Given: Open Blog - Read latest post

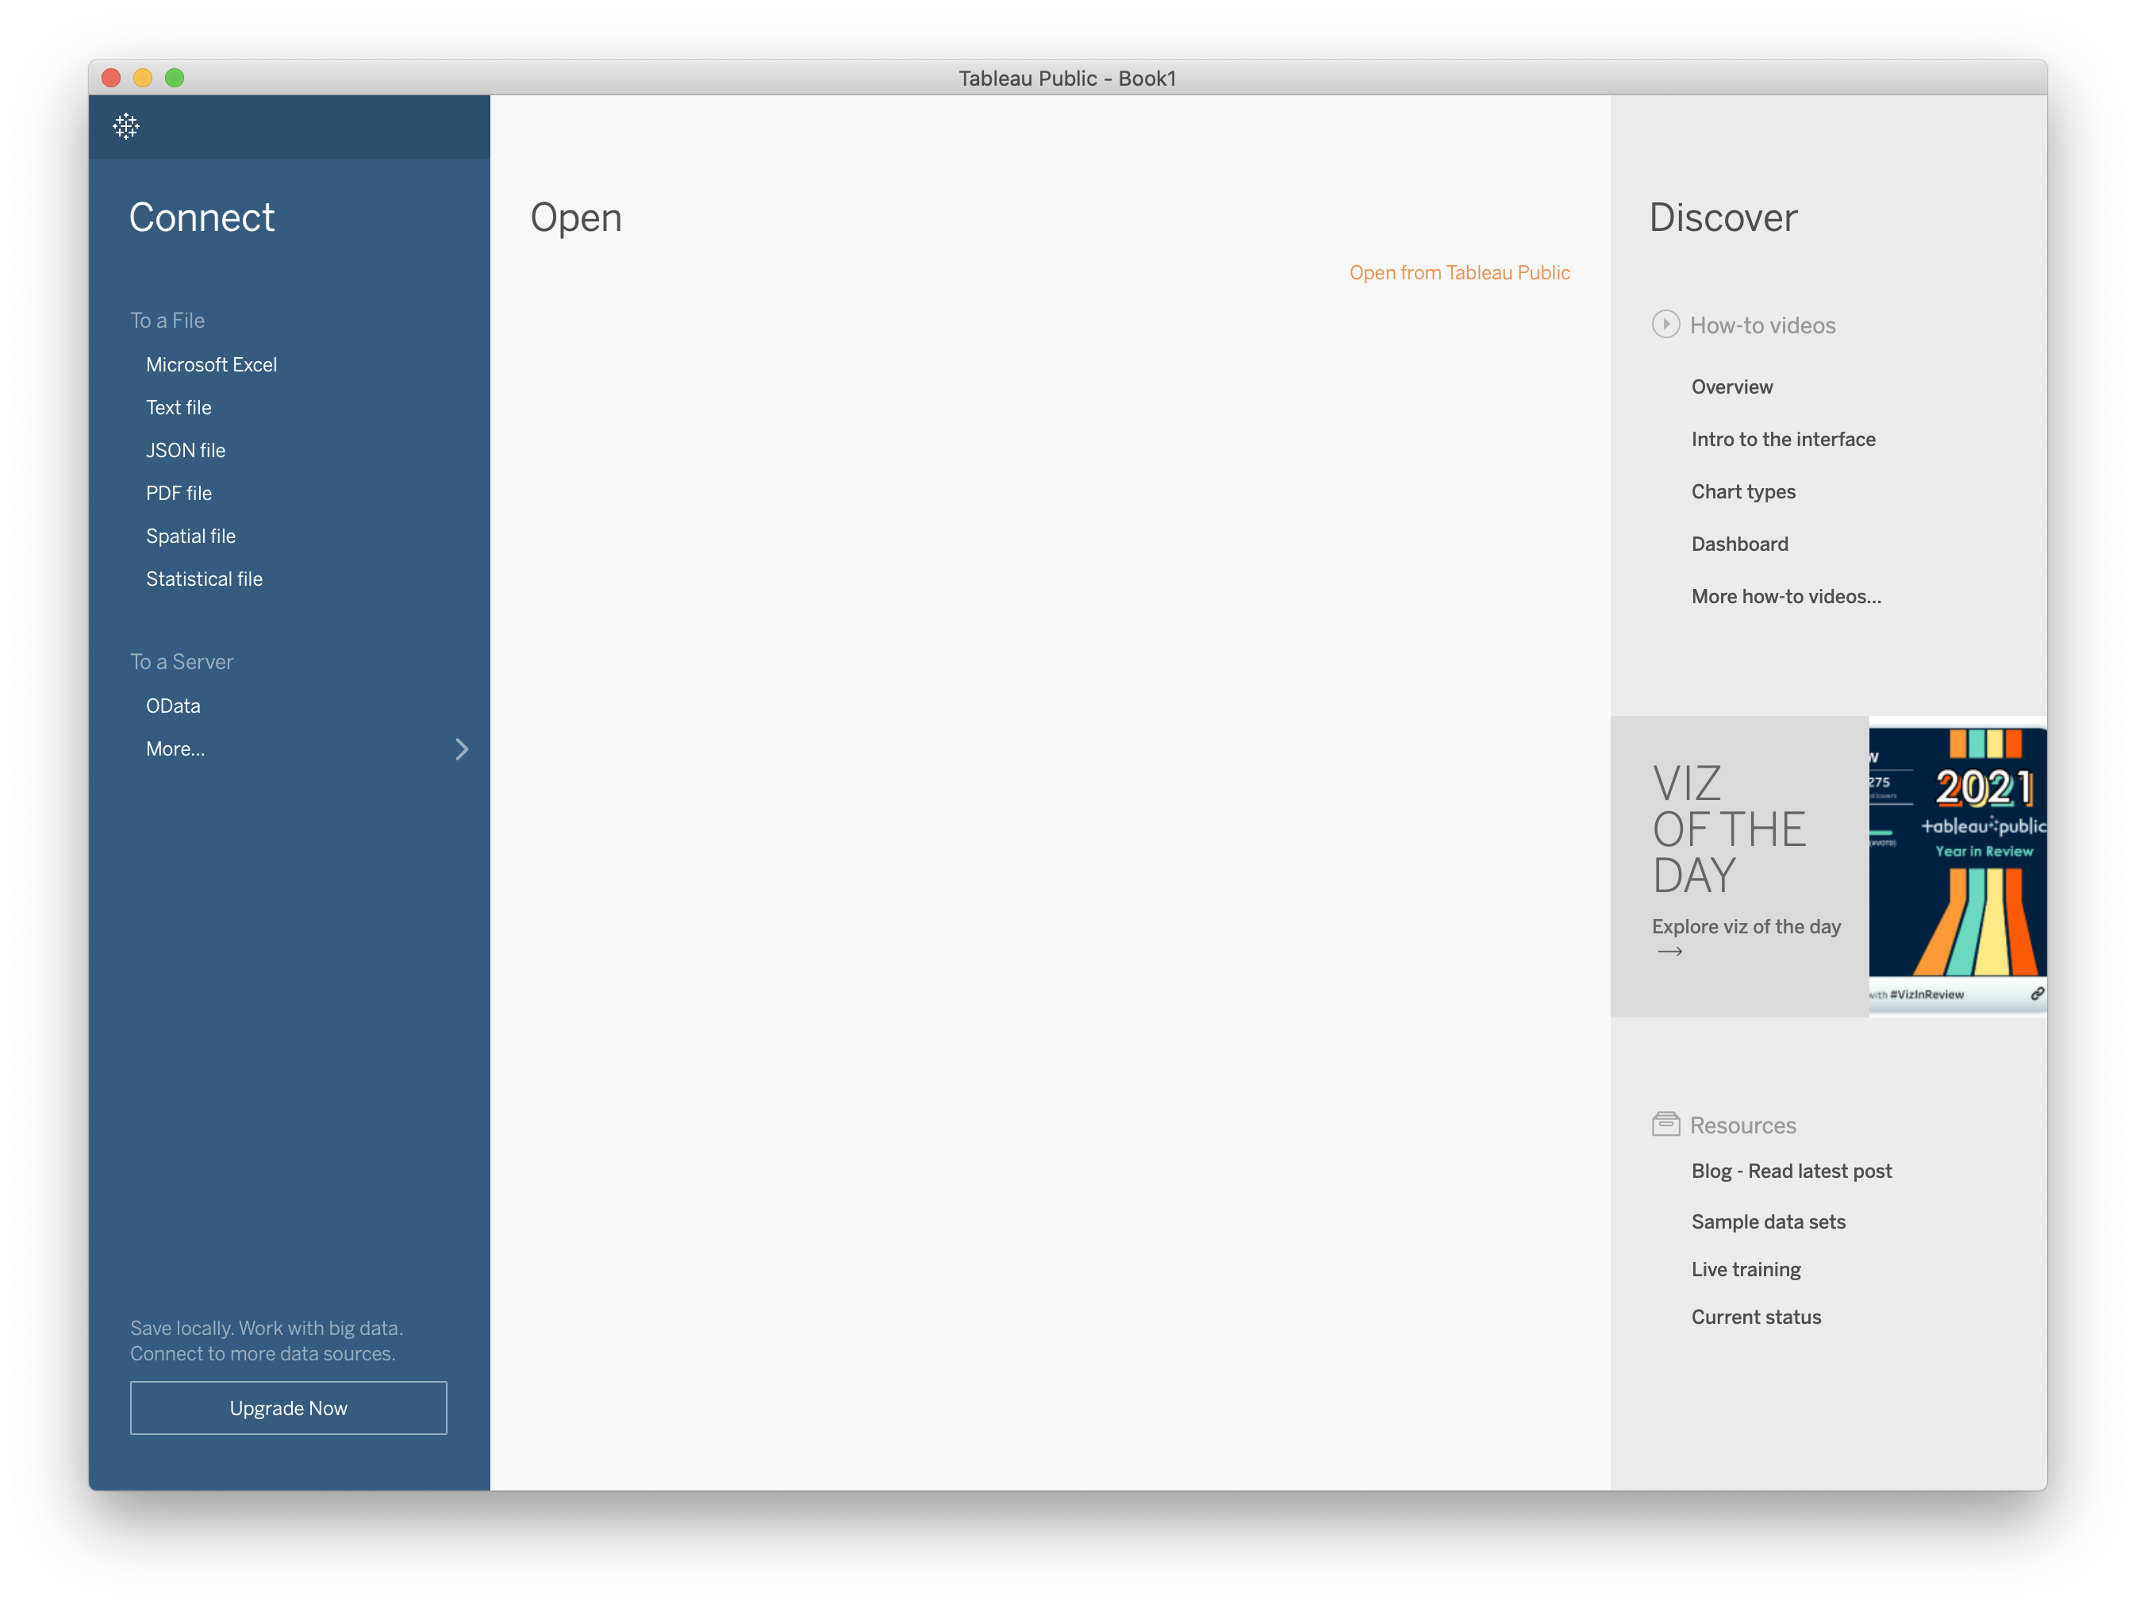Looking at the screenshot, I should tap(1792, 1171).
